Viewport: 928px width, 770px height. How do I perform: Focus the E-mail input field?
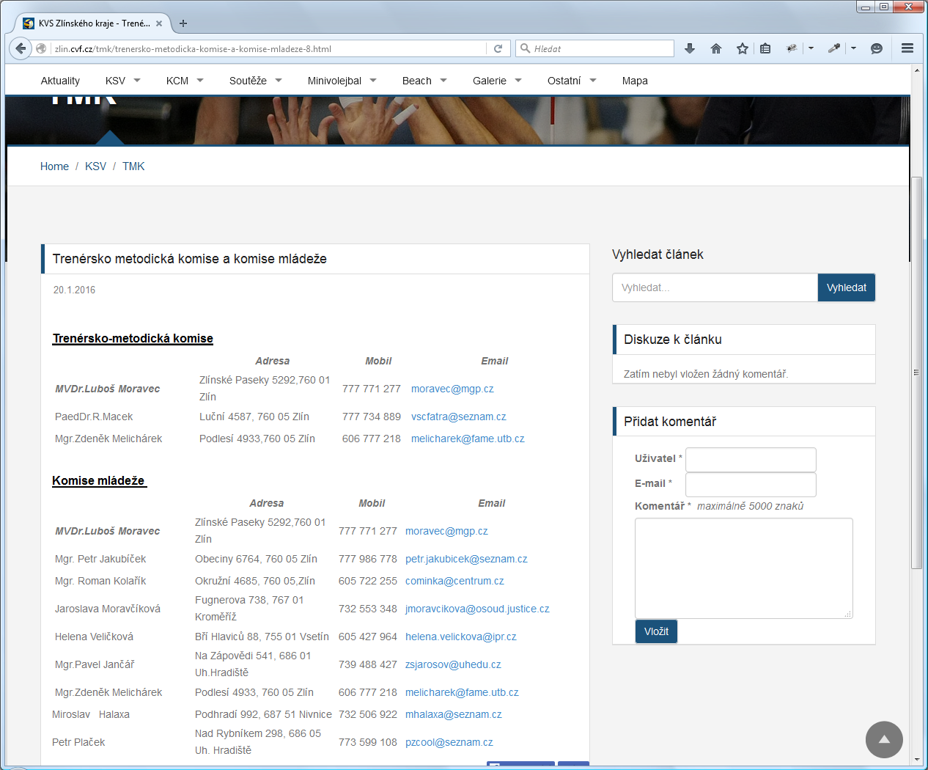point(751,485)
